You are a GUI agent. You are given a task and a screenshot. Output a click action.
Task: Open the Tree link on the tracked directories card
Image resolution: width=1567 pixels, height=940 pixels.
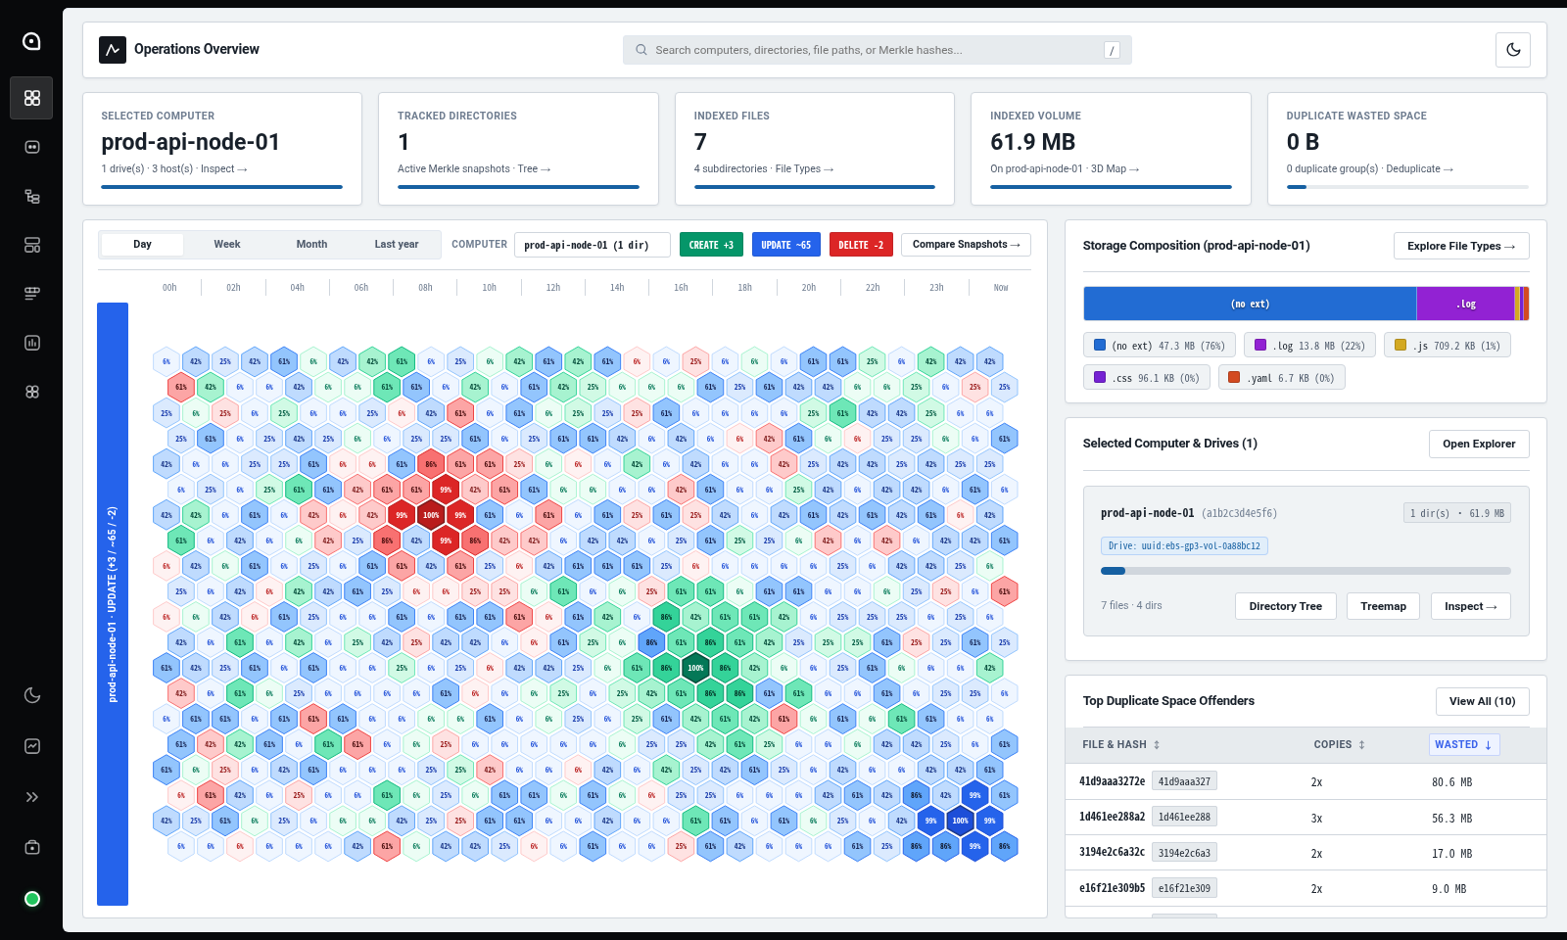(534, 168)
